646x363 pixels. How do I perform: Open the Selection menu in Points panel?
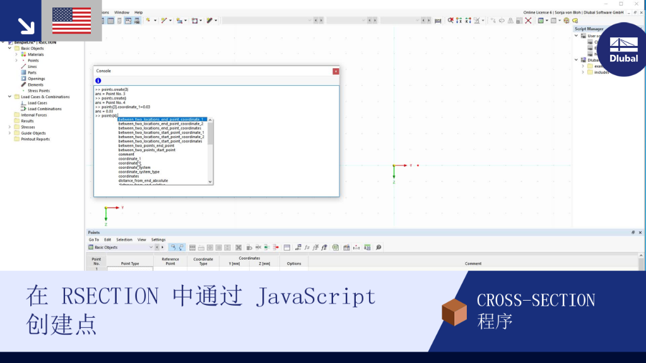point(124,239)
